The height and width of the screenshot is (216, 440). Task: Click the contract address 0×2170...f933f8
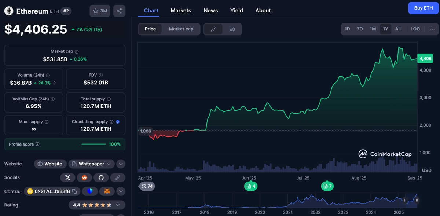pos(52,191)
